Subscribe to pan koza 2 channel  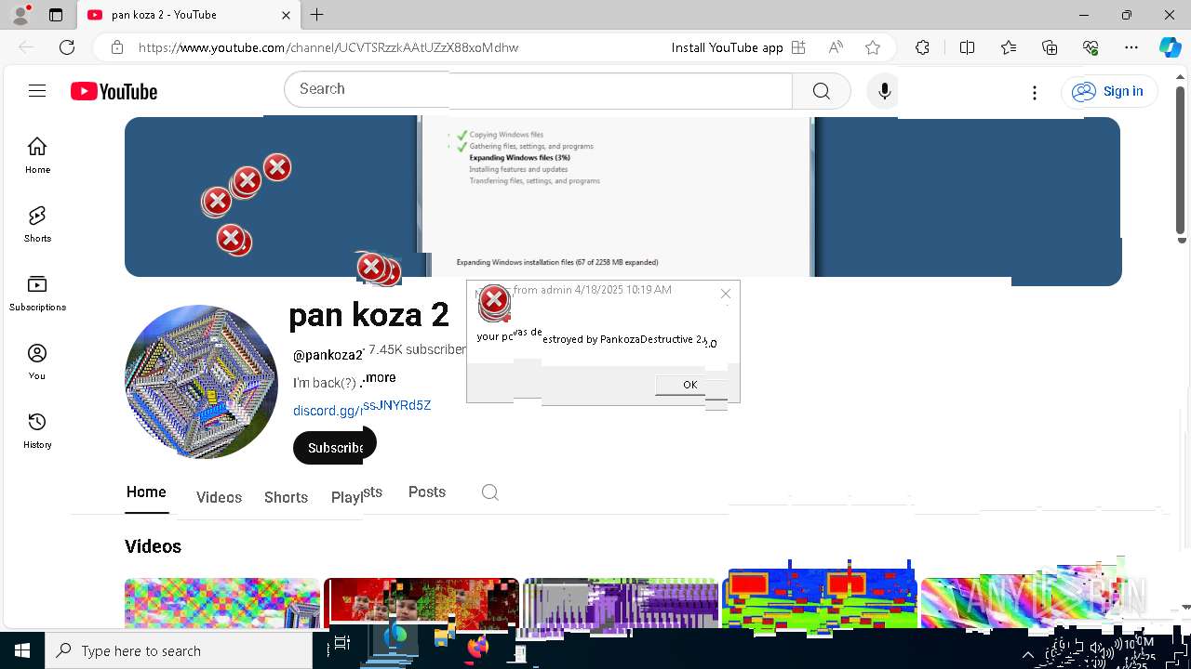pos(335,447)
